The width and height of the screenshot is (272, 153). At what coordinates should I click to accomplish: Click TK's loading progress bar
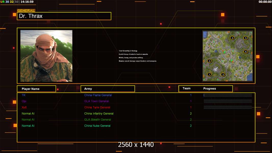[228, 95]
